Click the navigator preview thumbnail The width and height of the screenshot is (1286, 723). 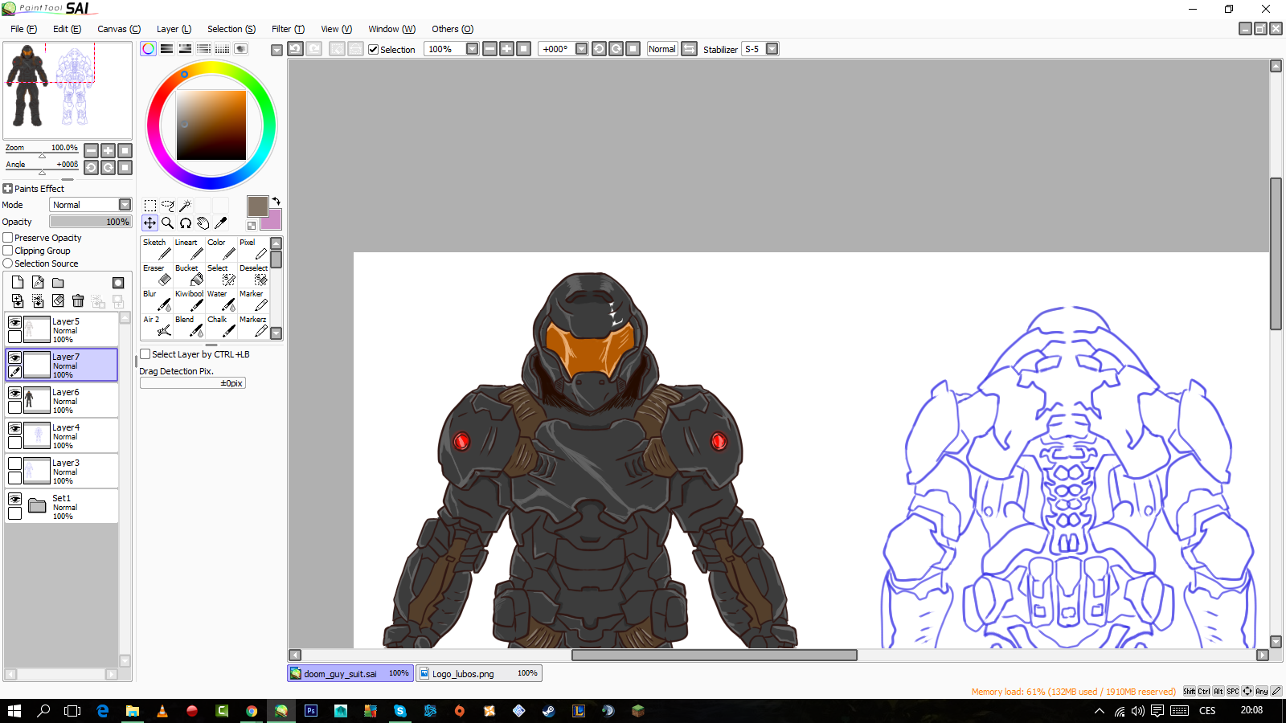[68, 91]
